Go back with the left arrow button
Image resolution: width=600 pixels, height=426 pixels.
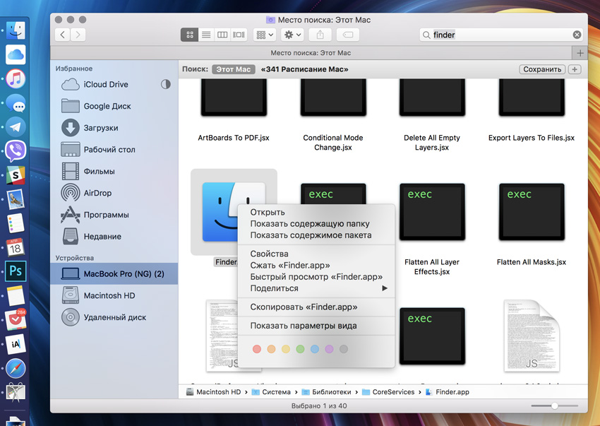click(x=63, y=35)
